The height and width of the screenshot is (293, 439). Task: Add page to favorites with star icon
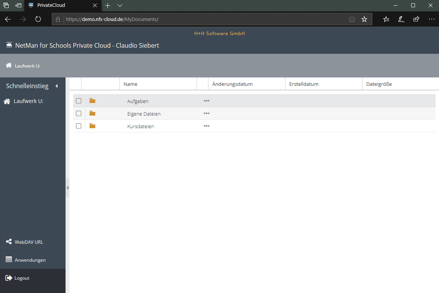pos(364,19)
